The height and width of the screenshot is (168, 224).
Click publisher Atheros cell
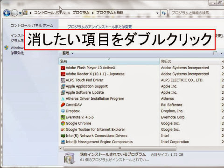coord(168,99)
